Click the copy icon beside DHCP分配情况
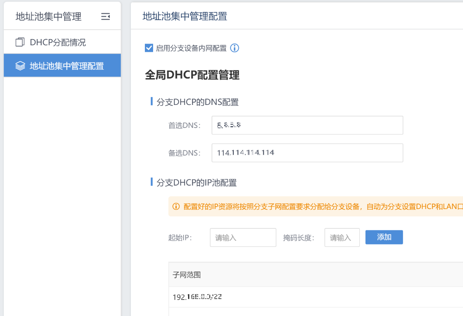The width and height of the screenshot is (463, 316). pyautogui.click(x=20, y=42)
